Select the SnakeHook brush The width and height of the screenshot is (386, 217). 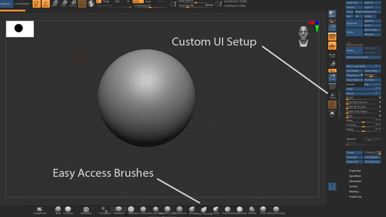point(40,211)
